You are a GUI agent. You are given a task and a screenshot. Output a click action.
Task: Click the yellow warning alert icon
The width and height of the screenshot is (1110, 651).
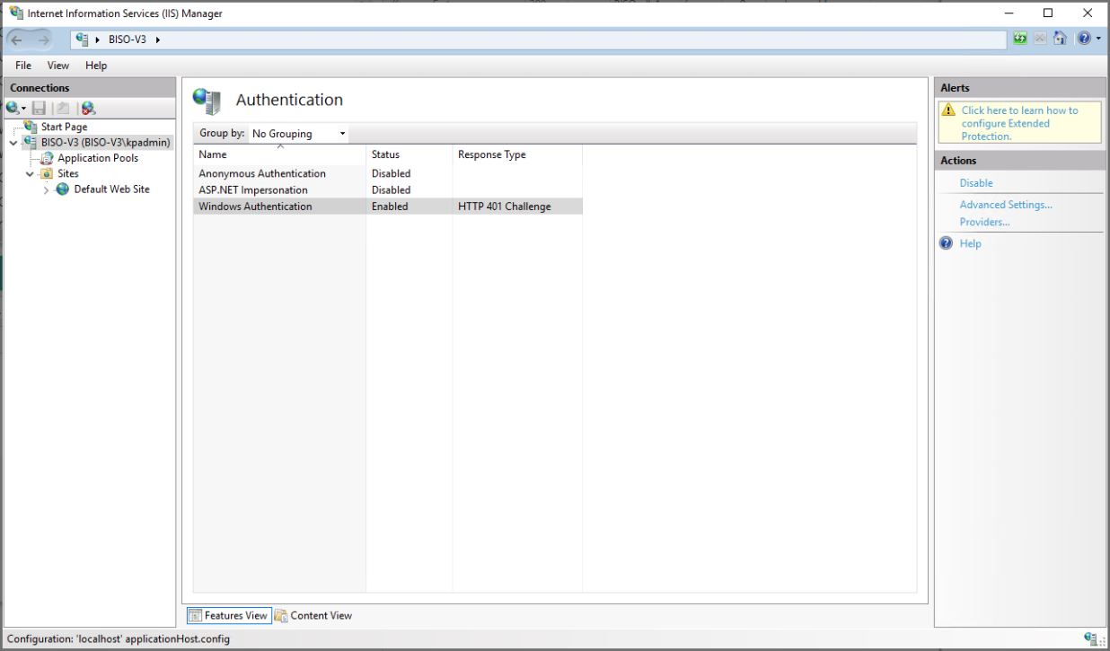point(949,110)
